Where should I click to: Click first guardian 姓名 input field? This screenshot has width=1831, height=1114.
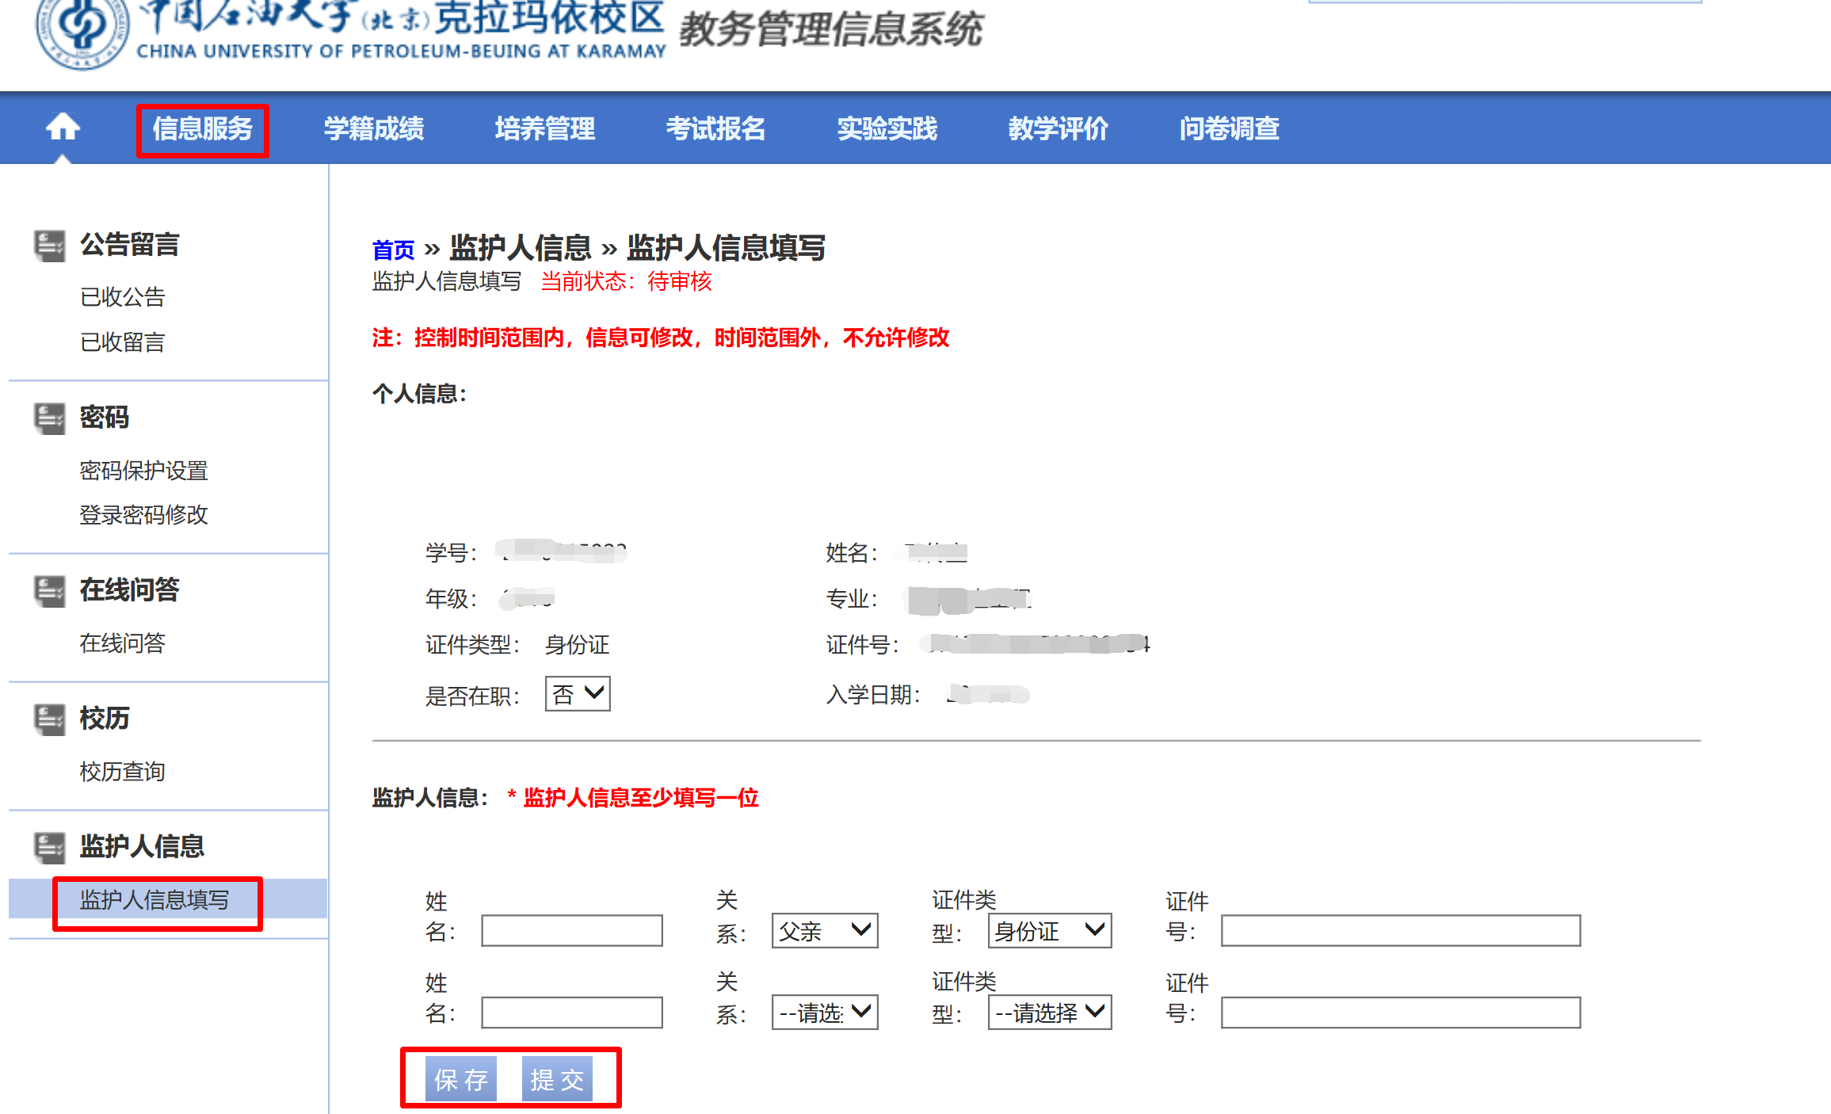(571, 930)
